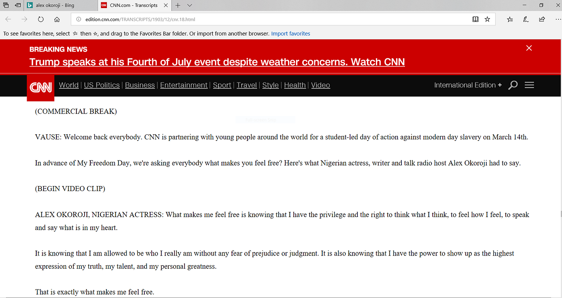The width and height of the screenshot is (562, 298).
Task: Share this page using Share icon
Action: 542,19
